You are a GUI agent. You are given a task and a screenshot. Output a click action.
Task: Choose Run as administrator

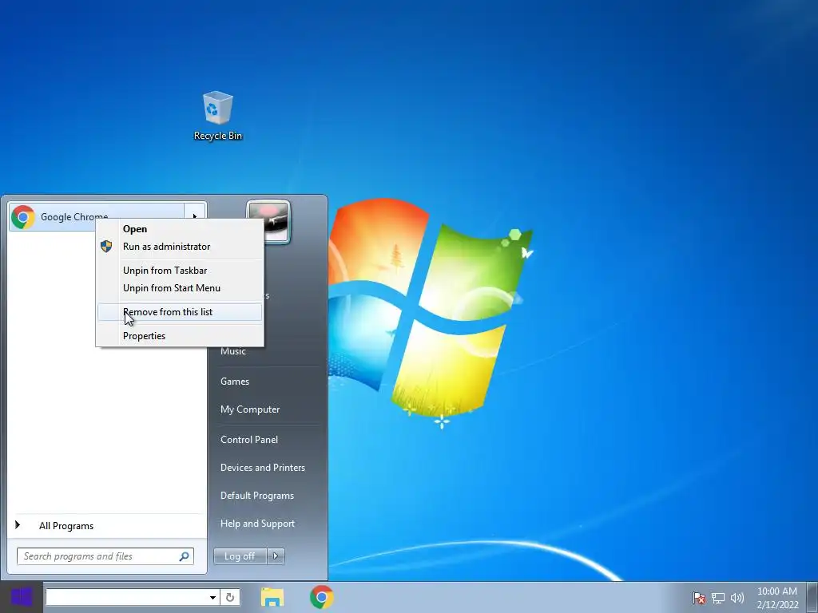point(180,247)
